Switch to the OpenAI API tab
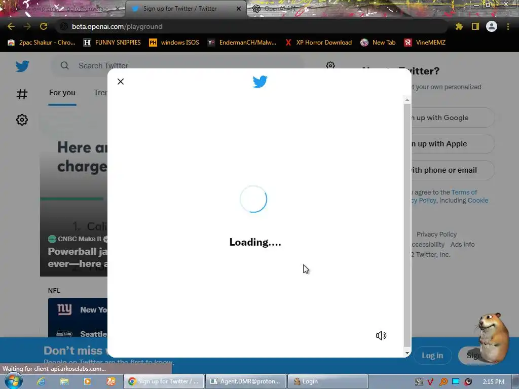This screenshot has width=519, height=389. point(280,9)
